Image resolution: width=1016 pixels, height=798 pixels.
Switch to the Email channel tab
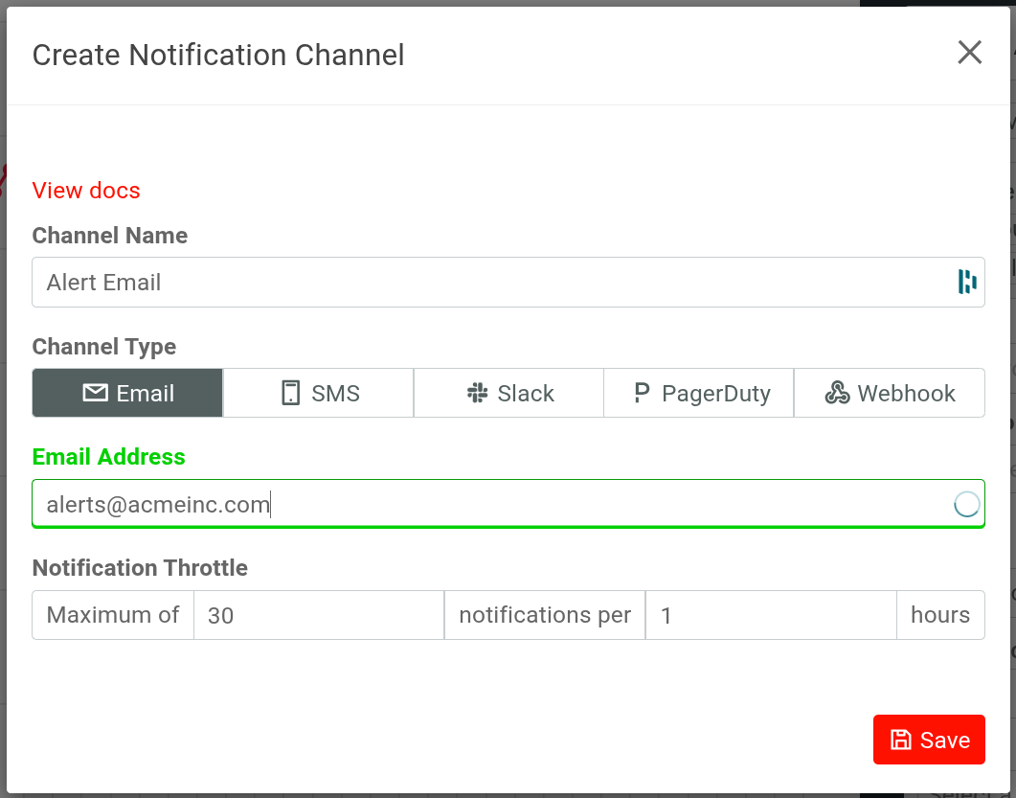pyautogui.click(x=126, y=393)
